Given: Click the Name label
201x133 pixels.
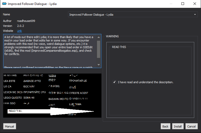Looking at the screenshot, I should pyautogui.click(x=7, y=14).
